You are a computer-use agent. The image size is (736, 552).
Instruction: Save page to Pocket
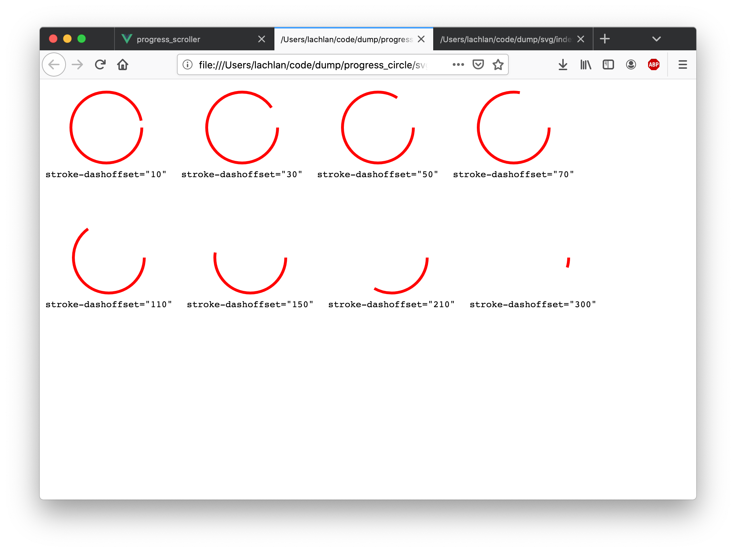coord(478,64)
